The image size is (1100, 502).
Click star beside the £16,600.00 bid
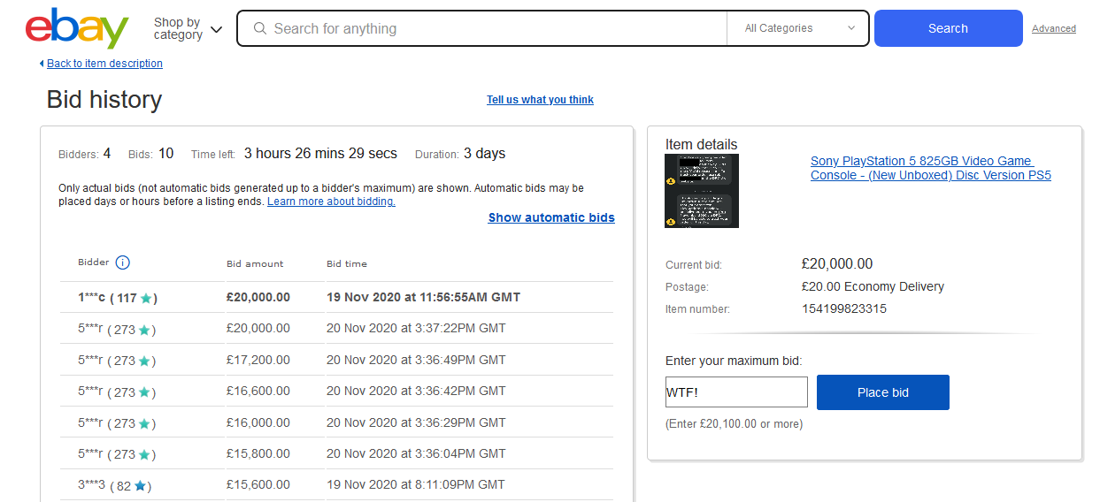144,392
